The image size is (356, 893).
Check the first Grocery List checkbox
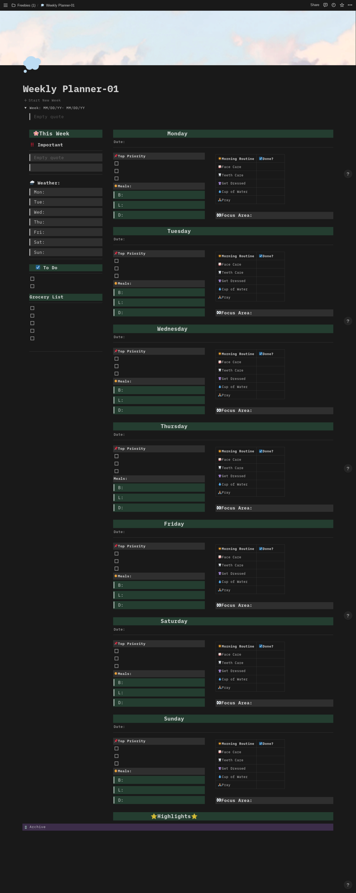[x=32, y=308]
